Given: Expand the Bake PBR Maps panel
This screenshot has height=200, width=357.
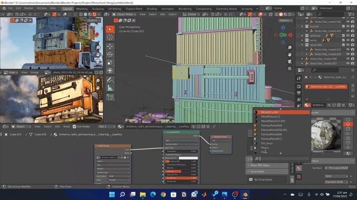Looking at the screenshot, I should point(267,166).
